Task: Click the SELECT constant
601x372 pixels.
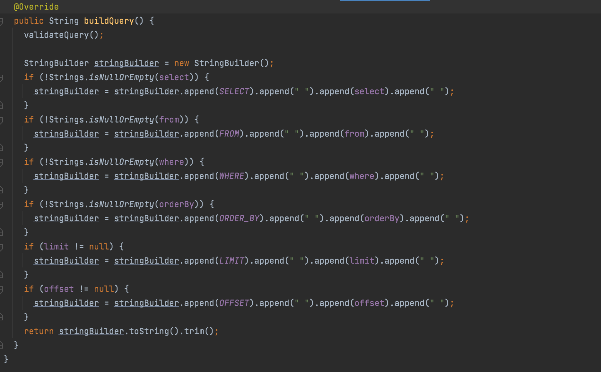Action: [x=234, y=91]
